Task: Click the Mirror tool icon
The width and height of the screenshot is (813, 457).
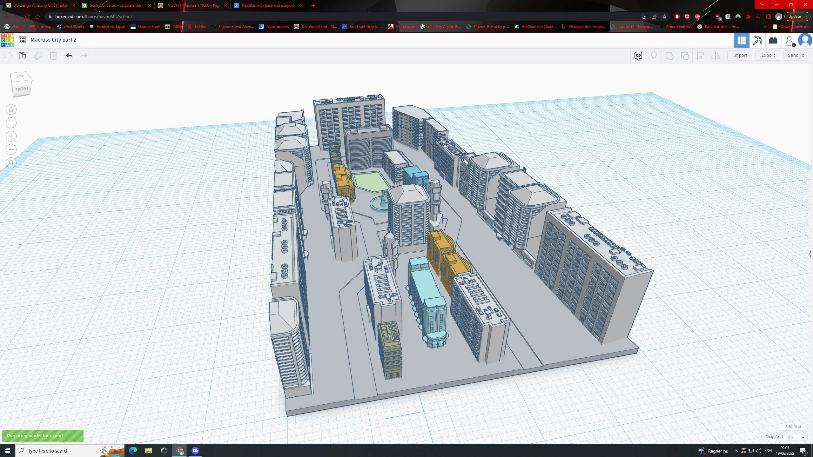Action: click(716, 56)
